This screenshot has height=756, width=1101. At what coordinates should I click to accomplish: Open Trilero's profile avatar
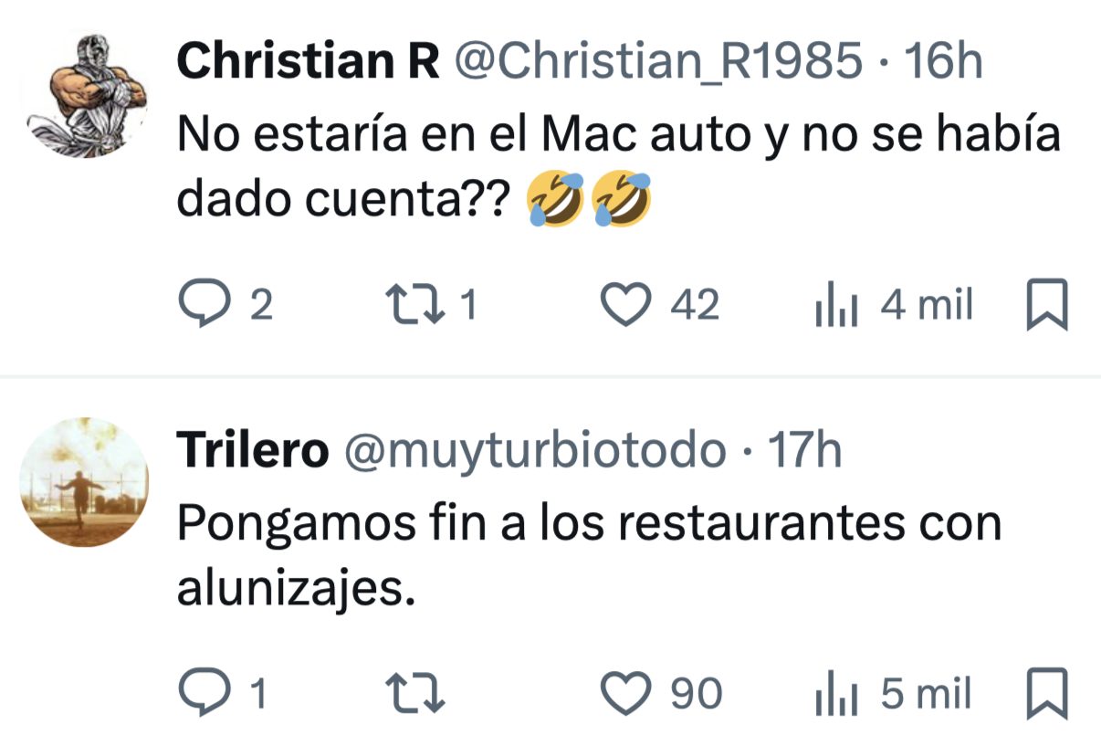click(85, 482)
